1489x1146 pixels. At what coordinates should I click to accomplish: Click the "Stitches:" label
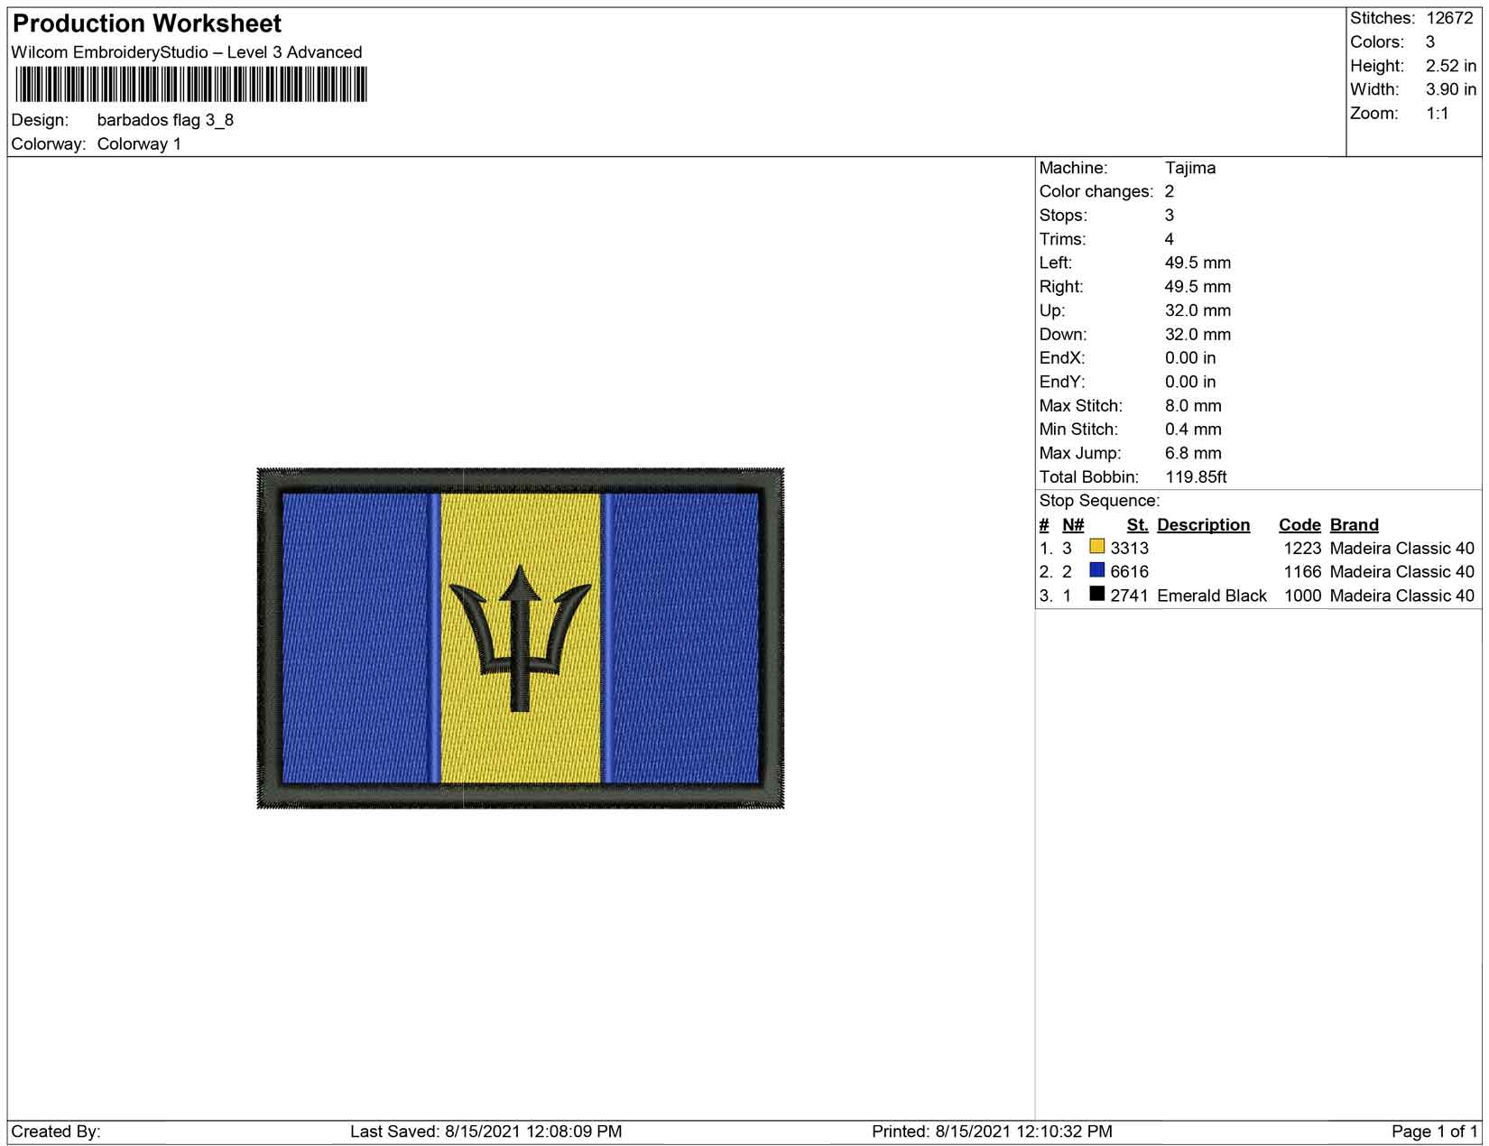1383,18
